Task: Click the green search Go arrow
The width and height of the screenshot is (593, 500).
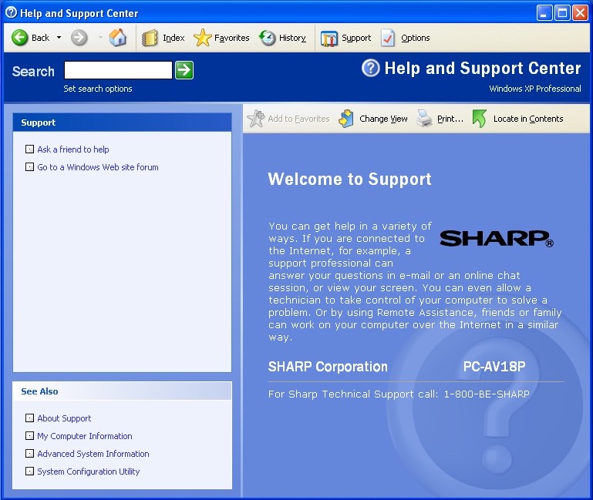Action: tap(184, 71)
